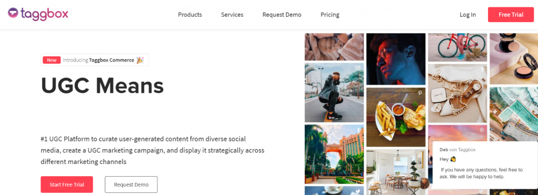Click the outlined Request Demo button
The width and height of the screenshot is (538, 195).
131,185
